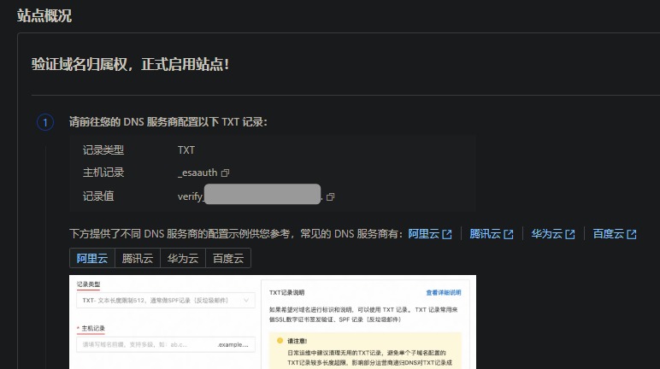660x369 pixels.
Task: Select the 阿里云 example tab
Action: point(92,258)
